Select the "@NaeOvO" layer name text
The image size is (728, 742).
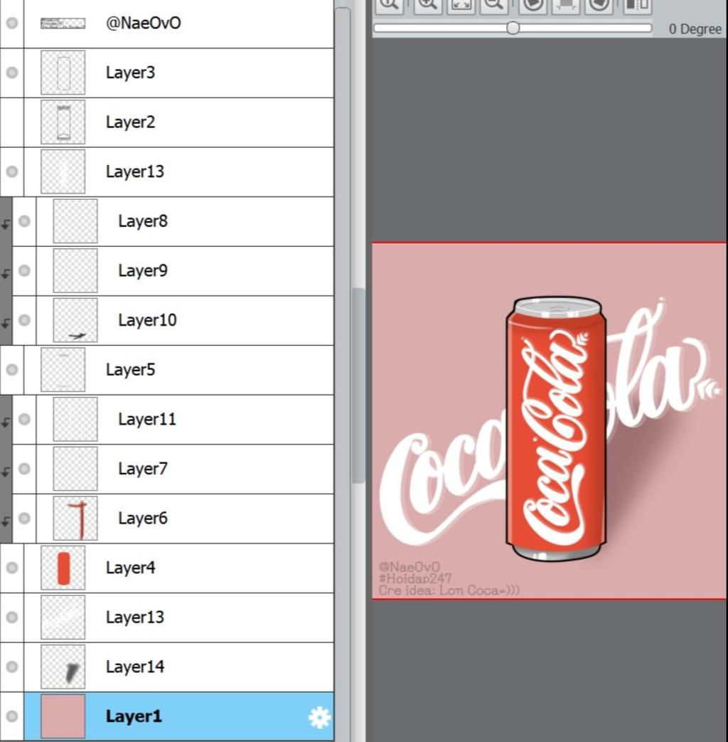143,23
